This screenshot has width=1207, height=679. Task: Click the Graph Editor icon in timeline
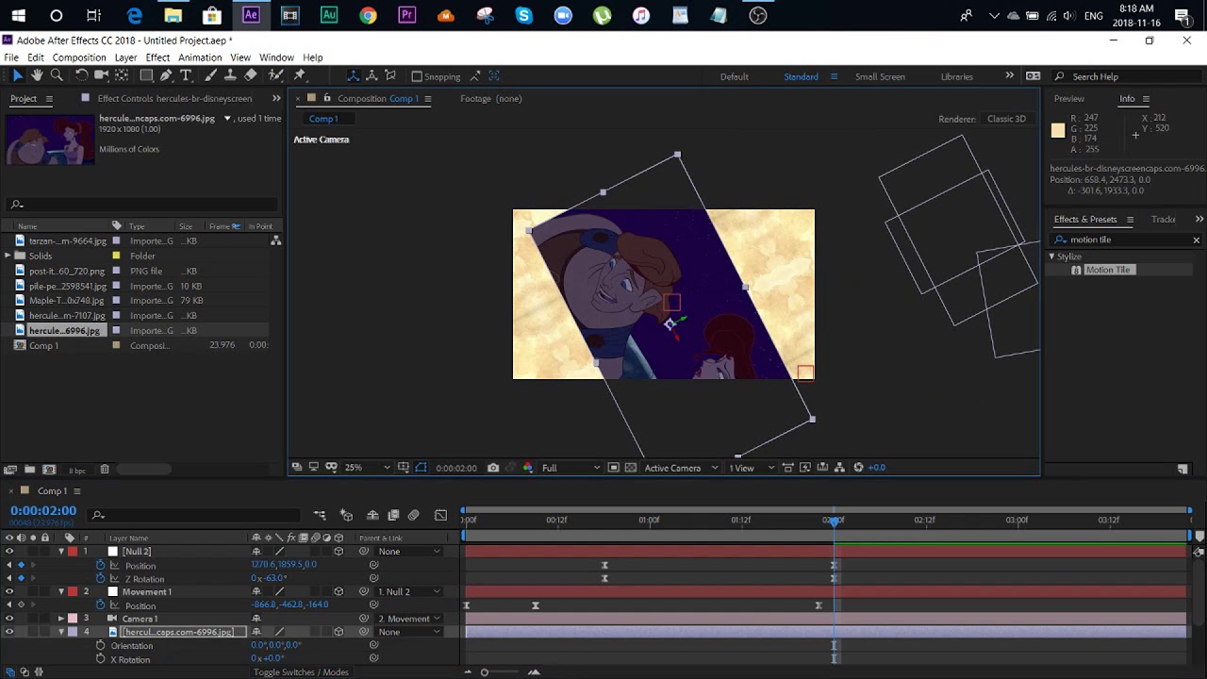[440, 515]
